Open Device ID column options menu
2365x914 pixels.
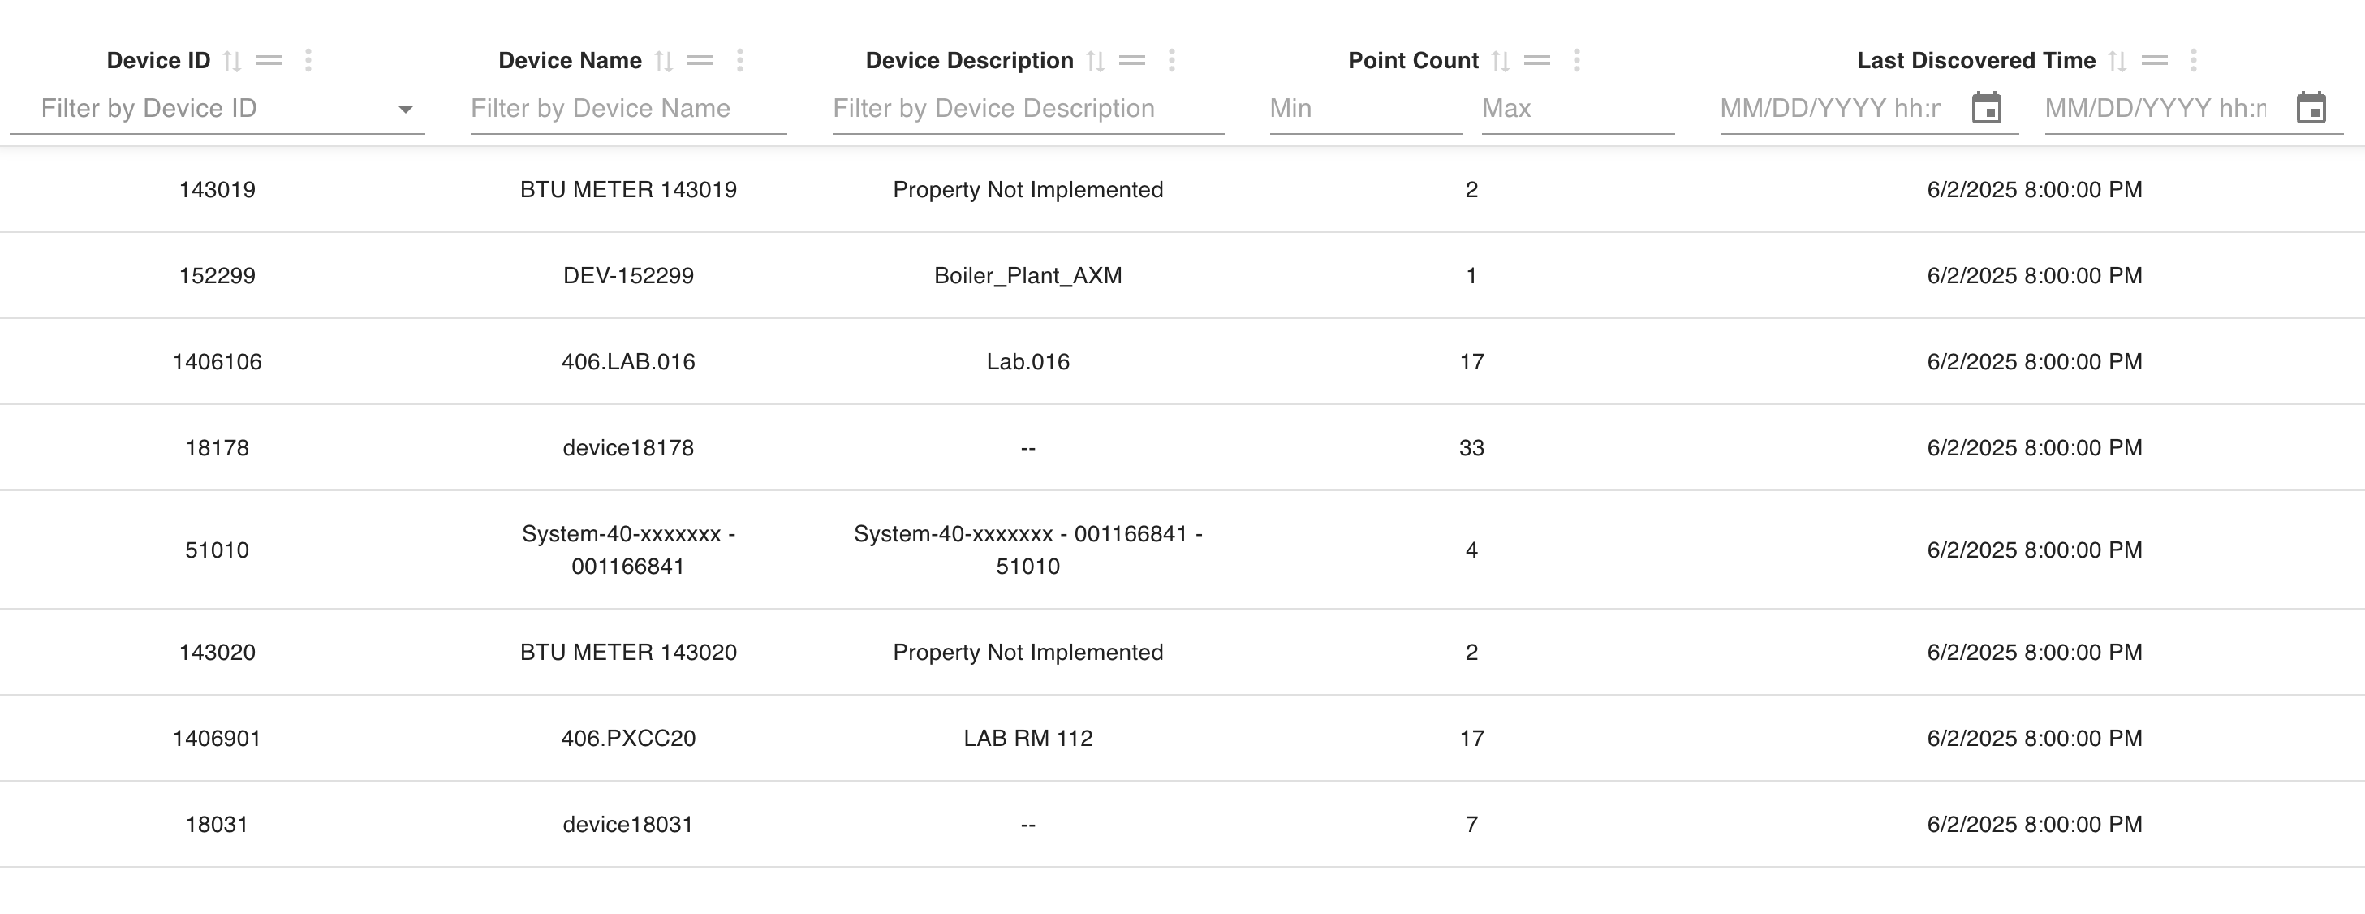(308, 61)
